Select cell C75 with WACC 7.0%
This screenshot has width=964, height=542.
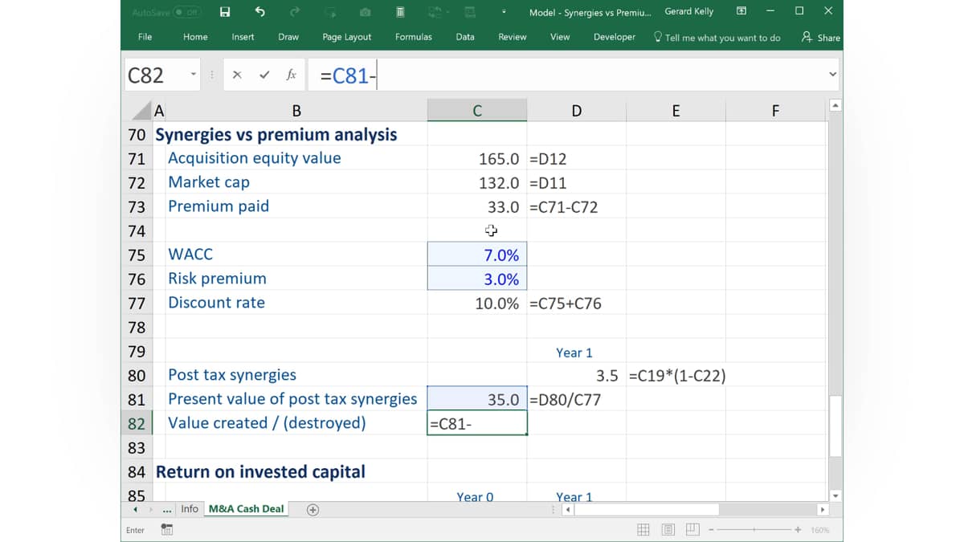(x=477, y=255)
